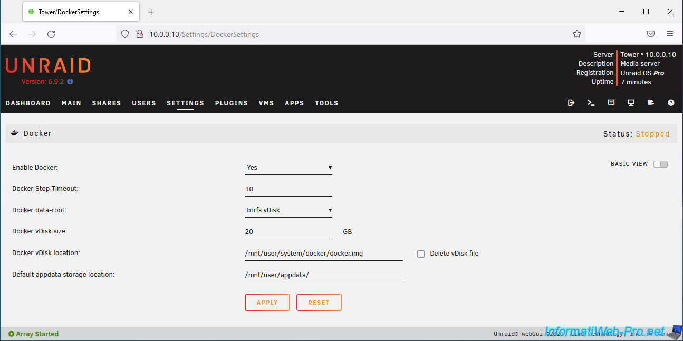This screenshot has width=683, height=341.
Task: Expand the Docker data-root dropdown
Action: point(288,210)
